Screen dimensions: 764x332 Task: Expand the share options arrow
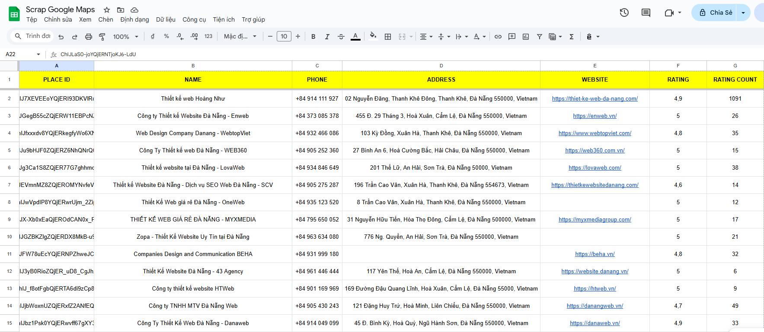[743, 13]
